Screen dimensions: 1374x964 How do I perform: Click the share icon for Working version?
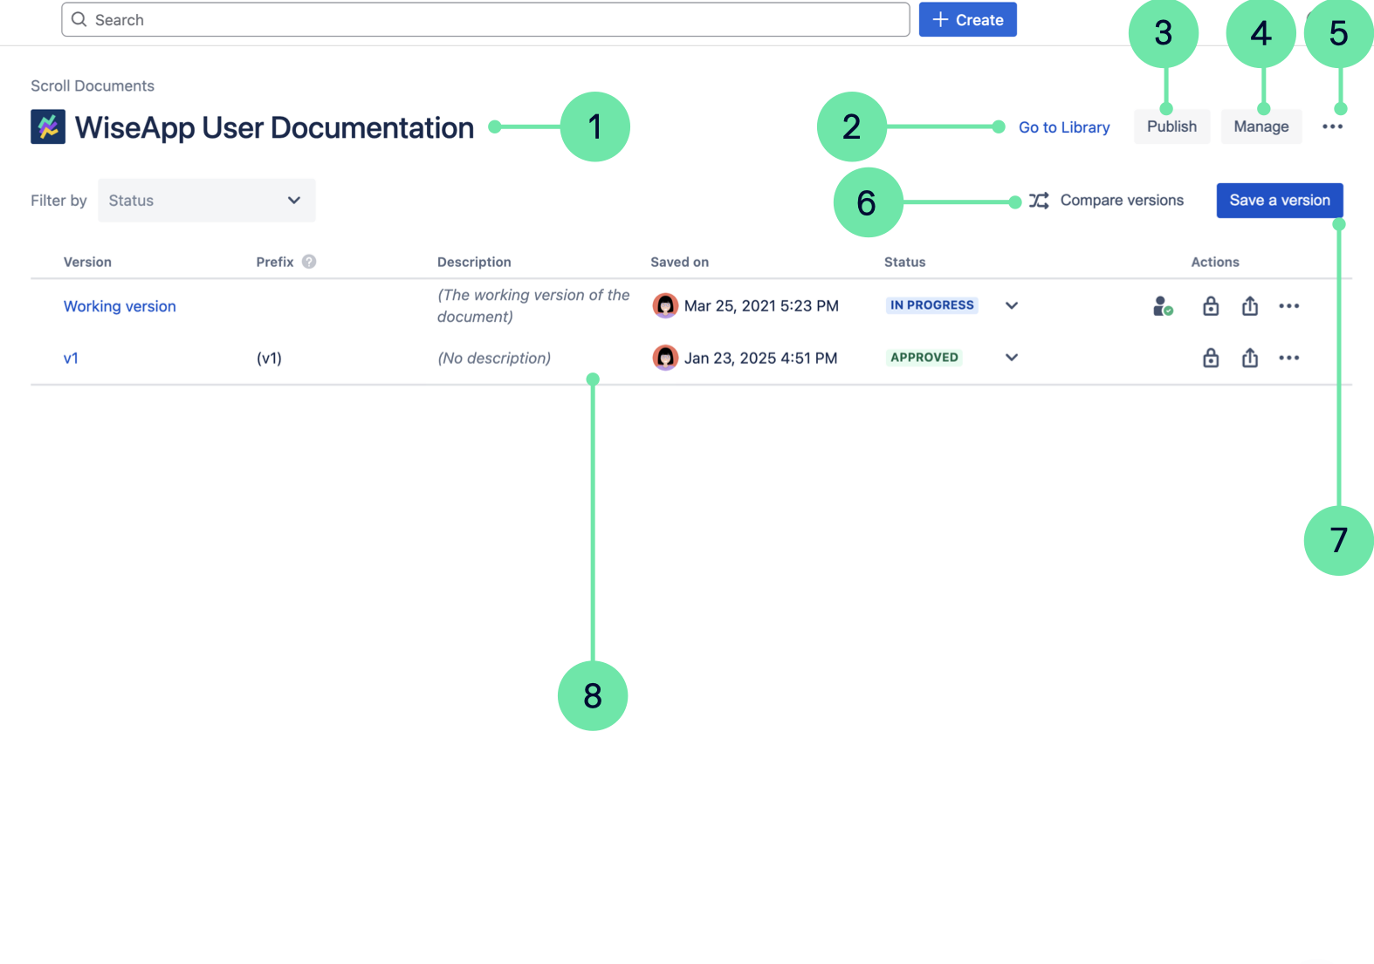click(1250, 306)
